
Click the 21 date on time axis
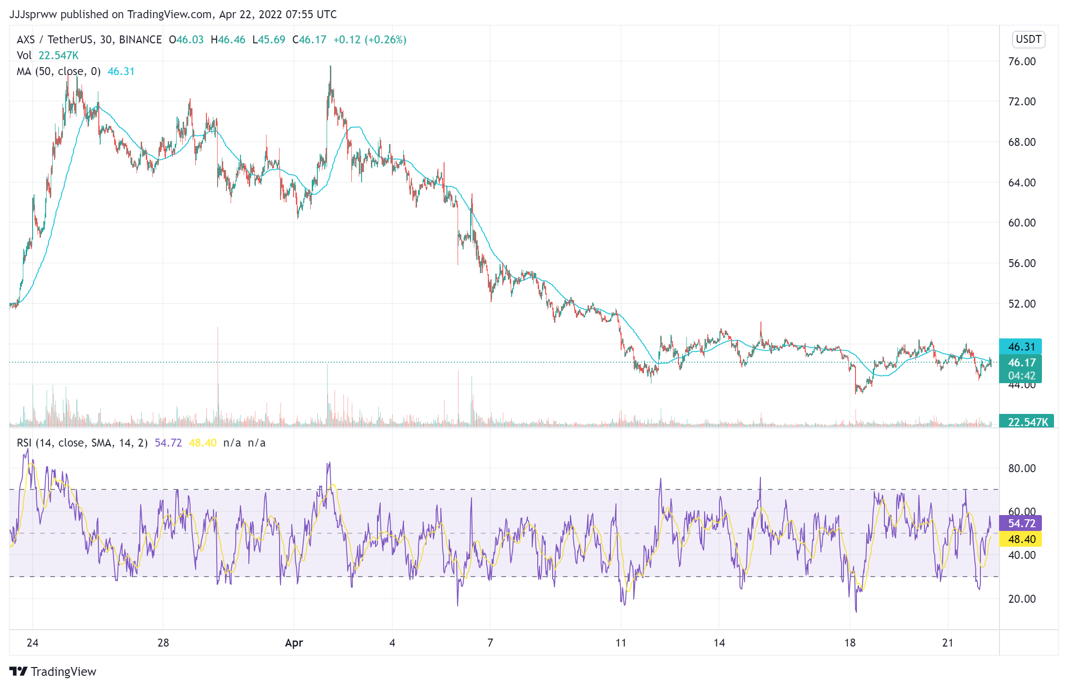click(x=948, y=643)
